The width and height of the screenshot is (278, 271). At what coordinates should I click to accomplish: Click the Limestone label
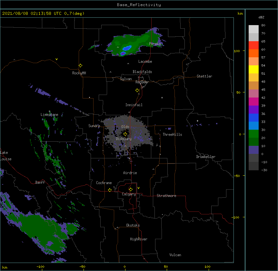click(x=49, y=115)
